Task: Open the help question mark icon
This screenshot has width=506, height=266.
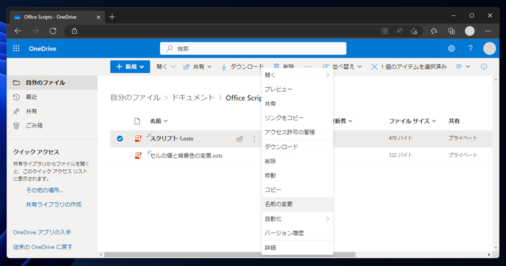Action: coord(471,49)
